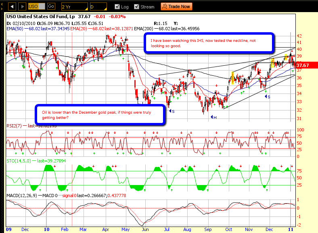Click the USO ticker symbol input field

[x=36, y=6]
